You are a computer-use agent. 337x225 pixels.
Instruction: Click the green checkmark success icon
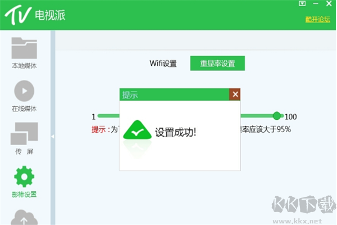click(138, 129)
